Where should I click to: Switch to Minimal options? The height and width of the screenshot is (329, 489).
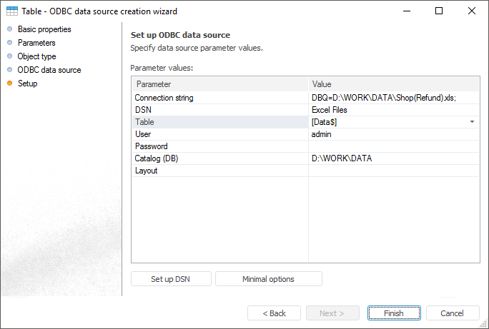click(268, 279)
